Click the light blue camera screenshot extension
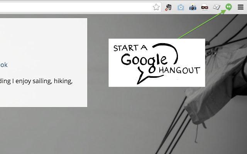The image size is (247, 154). tap(181, 7)
